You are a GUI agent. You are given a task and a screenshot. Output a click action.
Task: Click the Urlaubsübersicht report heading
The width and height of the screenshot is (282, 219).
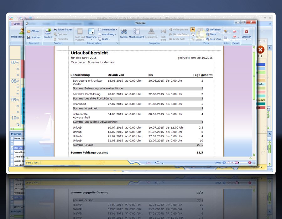point(89,53)
